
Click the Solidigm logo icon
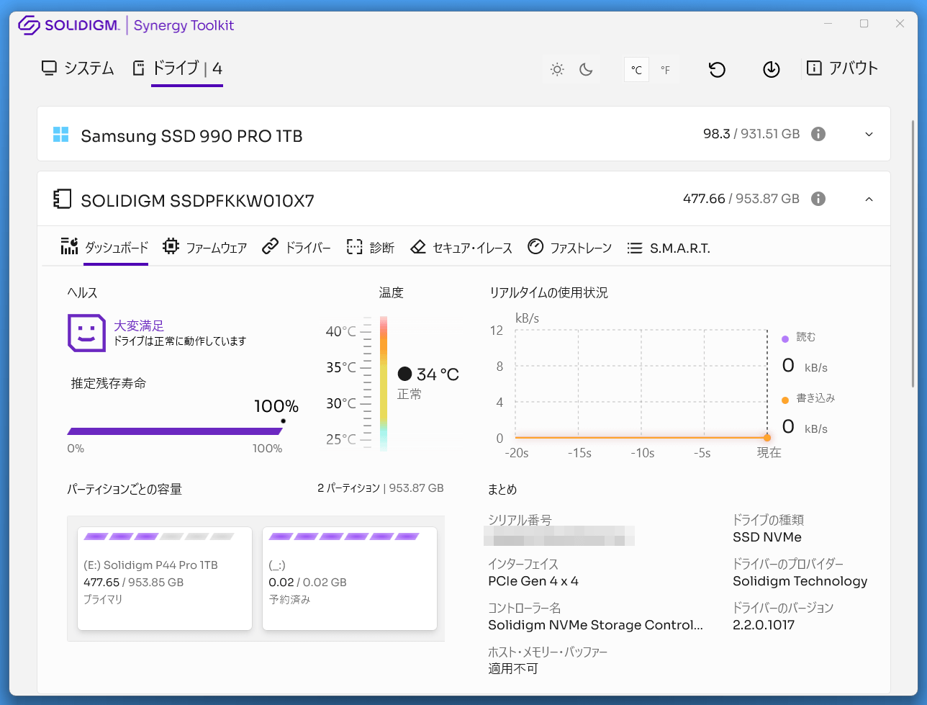29,26
